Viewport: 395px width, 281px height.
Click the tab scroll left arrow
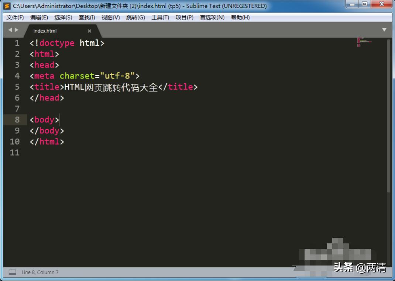click(10, 30)
